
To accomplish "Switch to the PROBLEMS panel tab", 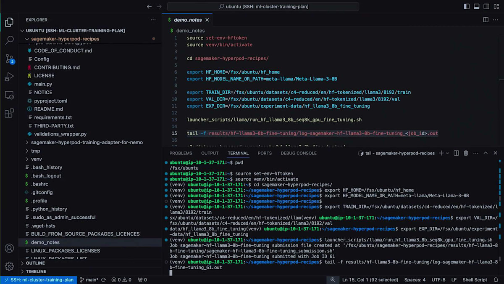I will tap(181, 153).
